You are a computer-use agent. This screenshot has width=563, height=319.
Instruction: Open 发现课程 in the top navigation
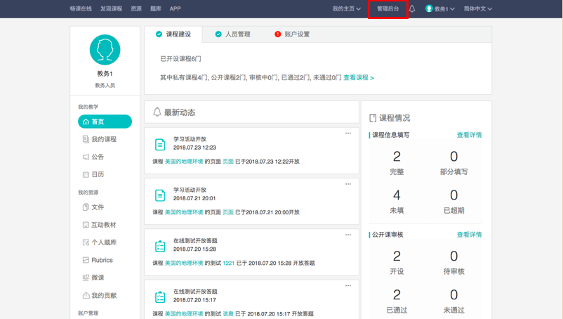click(111, 9)
